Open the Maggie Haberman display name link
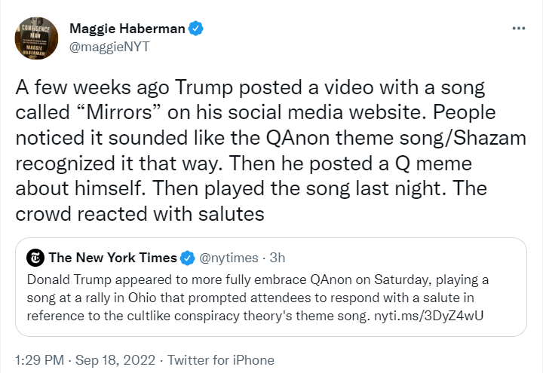The height and width of the screenshot is (373, 546). click(127, 29)
